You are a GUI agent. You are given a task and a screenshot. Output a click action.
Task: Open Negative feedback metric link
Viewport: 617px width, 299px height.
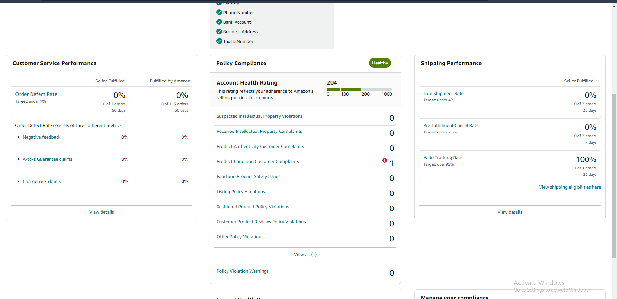tap(41, 137)
